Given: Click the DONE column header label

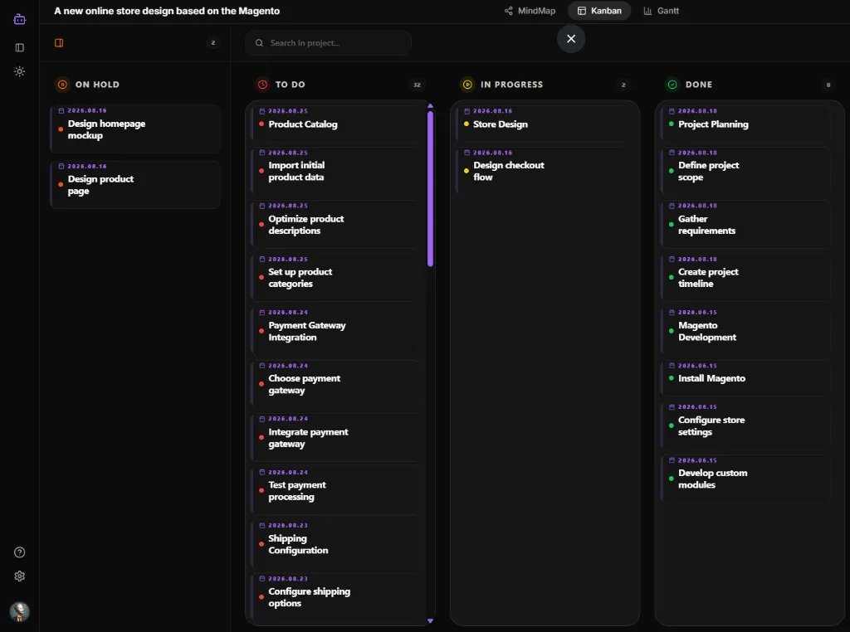Looking at the screenshot, I should coord(699,85).
